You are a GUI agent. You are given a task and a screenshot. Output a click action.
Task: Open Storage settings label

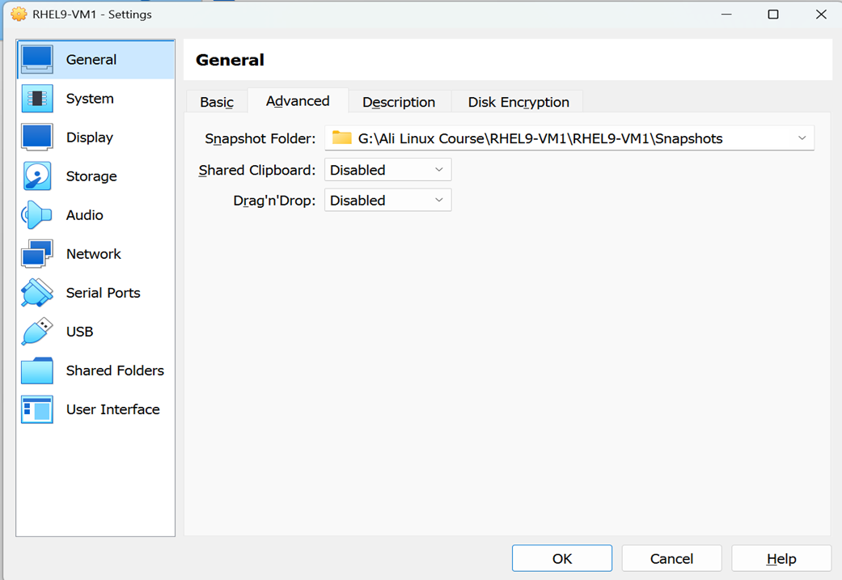coord(91,176)
